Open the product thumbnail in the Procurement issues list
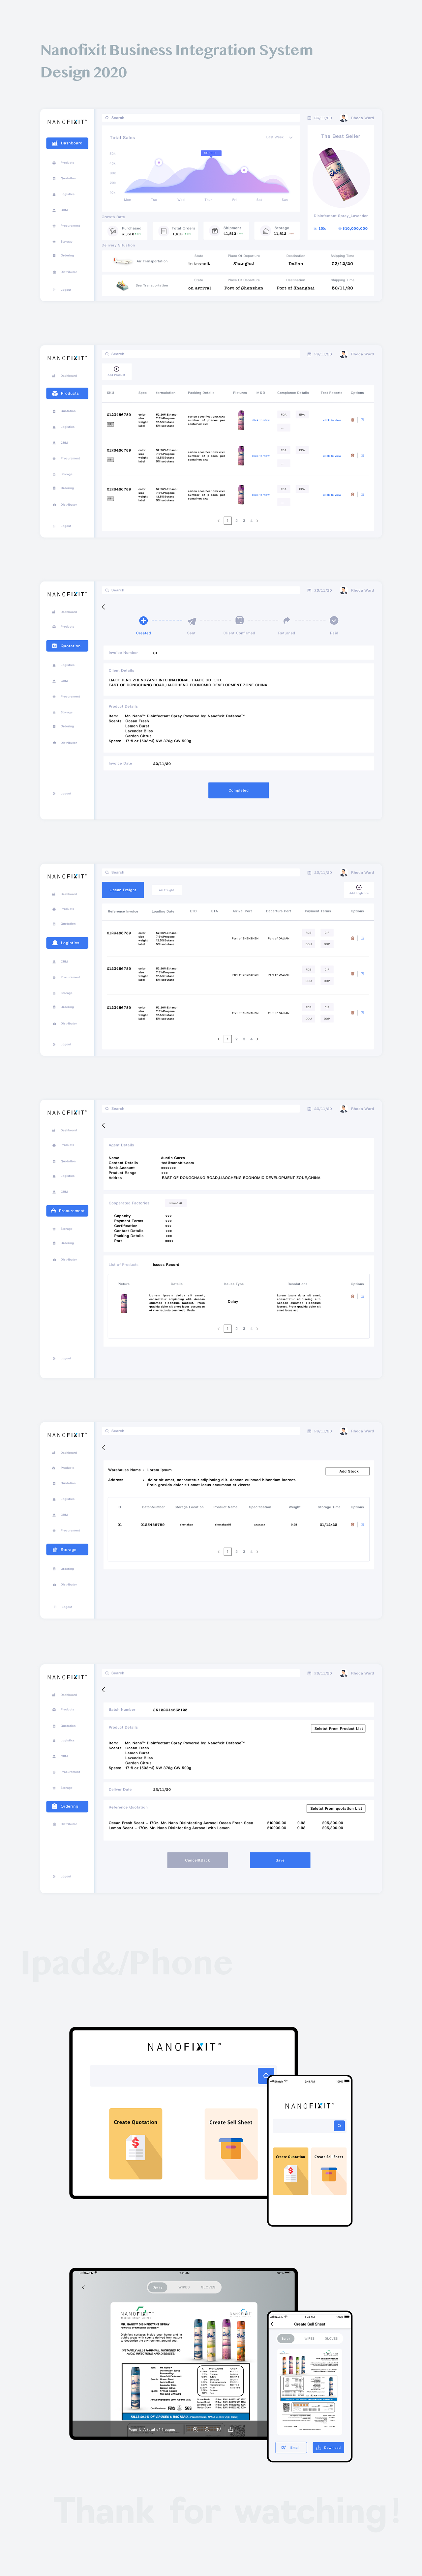The height and width of the screenshot is (2576, 422). pyautogui.click(x=124, y=1303)
